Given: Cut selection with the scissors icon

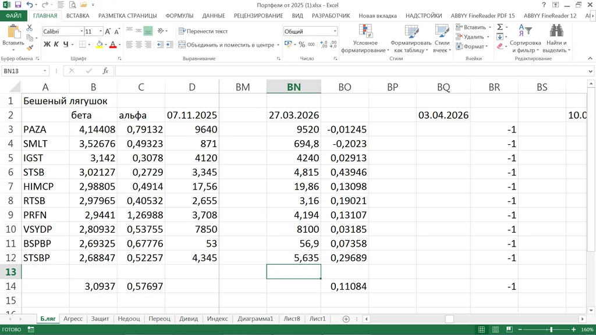Looking at the screenshot, I should [29, 28].
